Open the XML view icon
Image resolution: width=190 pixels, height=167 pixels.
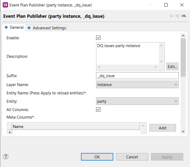pyautogui.click(x=184, y=16)
